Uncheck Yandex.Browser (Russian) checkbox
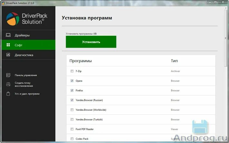Image resolution: width=229 pixels, height=143 pixels. pyautogui.click(x=72, y=100)
